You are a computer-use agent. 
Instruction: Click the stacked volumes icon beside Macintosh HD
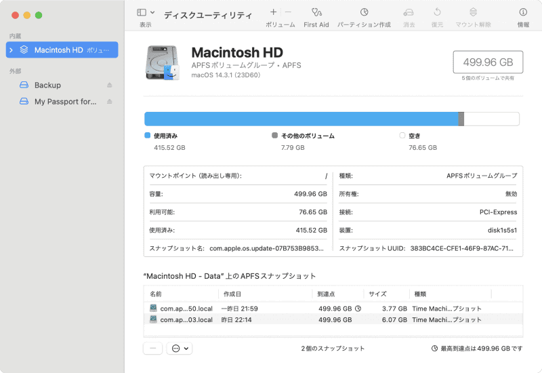click(x=24, y=50)
